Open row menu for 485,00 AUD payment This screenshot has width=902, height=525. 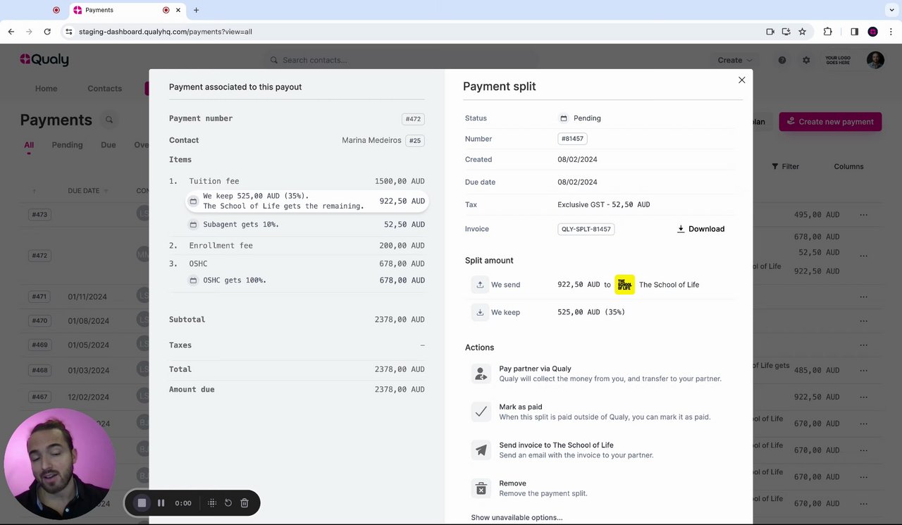coord(863,371)
